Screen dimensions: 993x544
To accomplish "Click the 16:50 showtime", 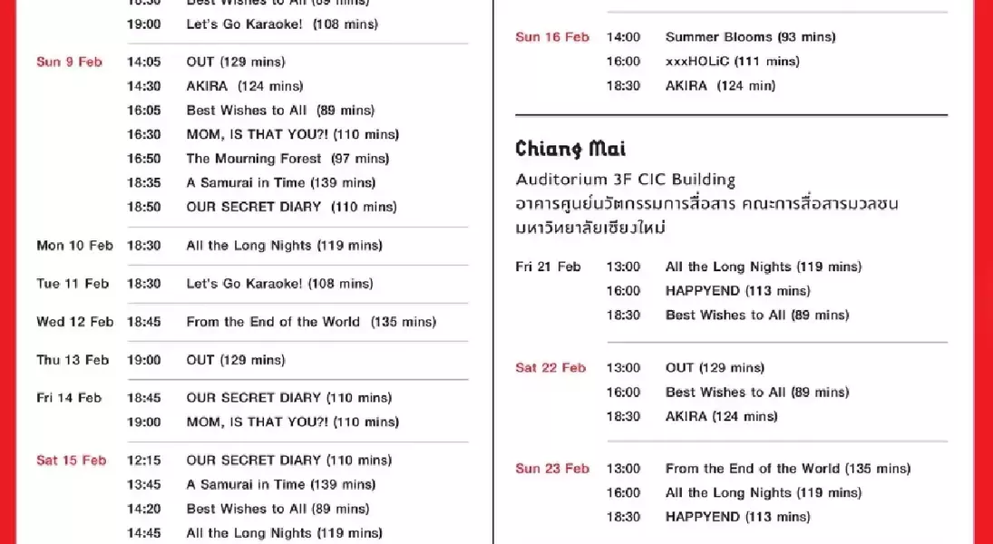I will coord(143,159).
